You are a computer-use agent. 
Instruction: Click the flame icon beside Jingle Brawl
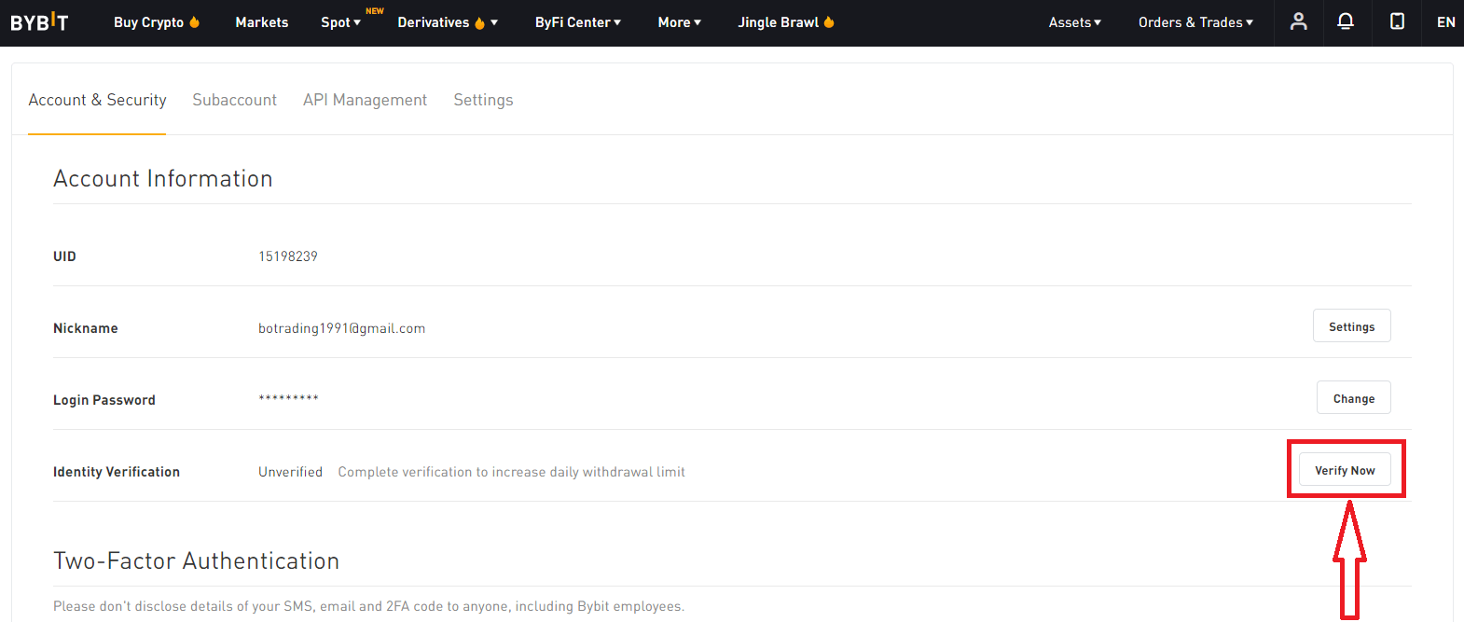pos(829,22)
